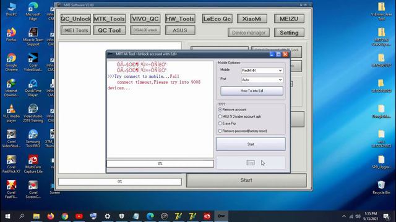Open Recycle Bin on desktop
The image size is (396, 222).
tap(381, 187)
